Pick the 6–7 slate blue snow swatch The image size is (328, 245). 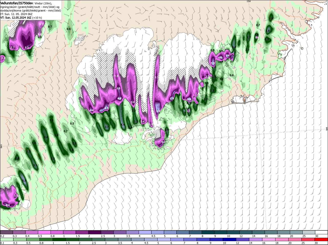coord(183,232)
